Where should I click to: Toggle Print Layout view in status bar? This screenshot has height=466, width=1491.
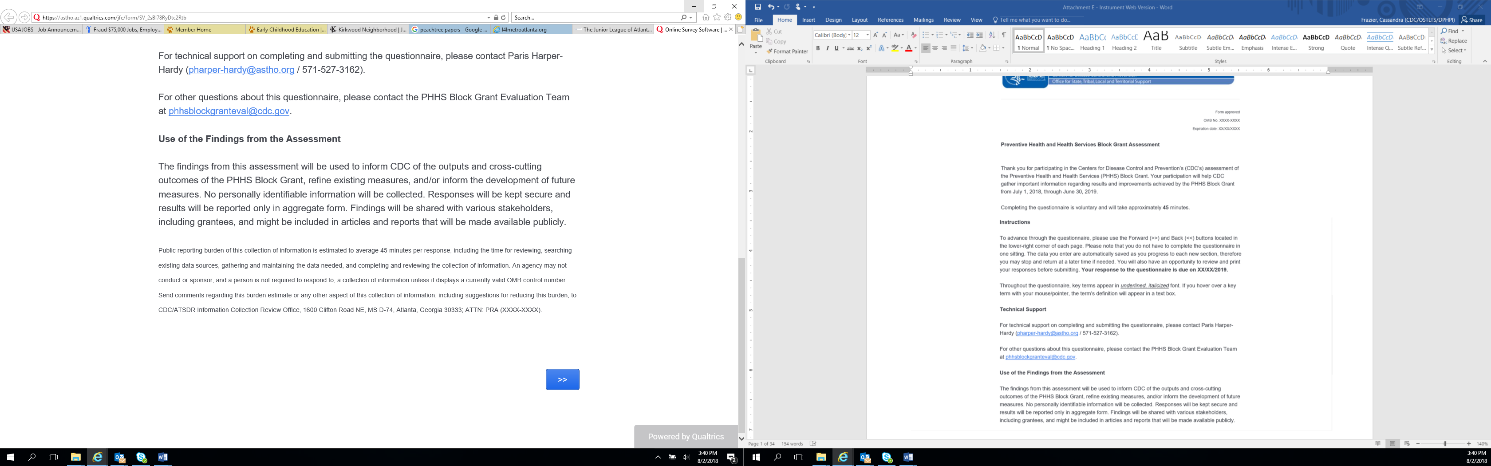point(1392,444)
